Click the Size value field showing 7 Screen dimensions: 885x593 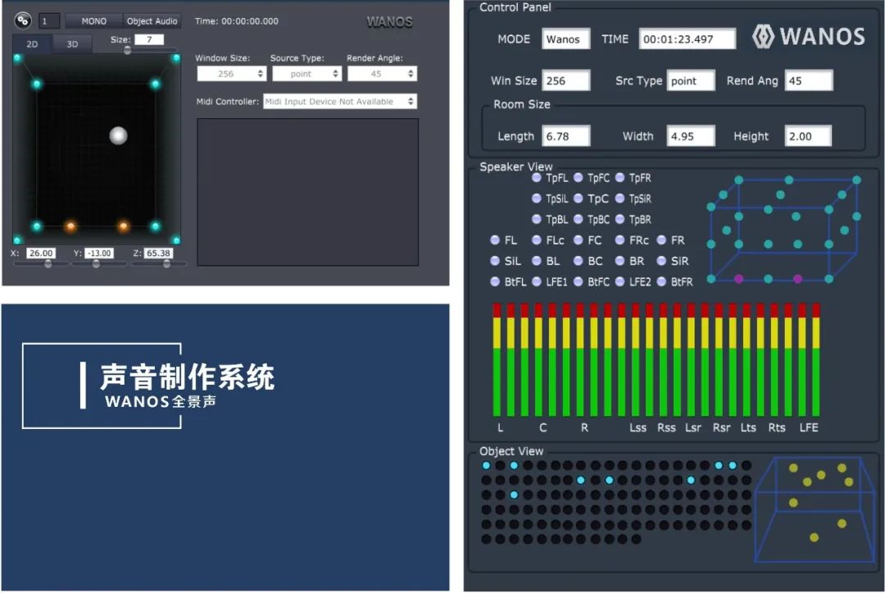(x=149, y=39)
